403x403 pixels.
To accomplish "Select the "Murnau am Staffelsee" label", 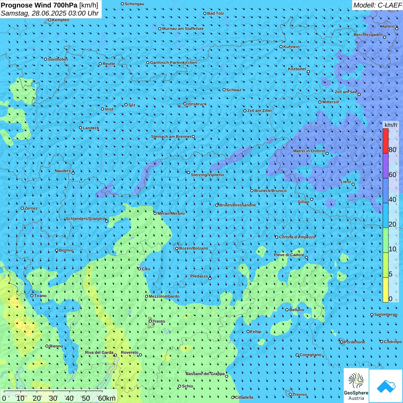I will click(183, 28).
